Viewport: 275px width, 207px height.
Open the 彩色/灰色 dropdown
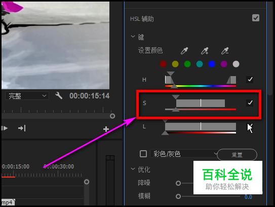(183, 154)
